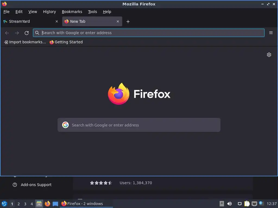Open the Tools menu
Viewport: 278px width, 208px height.
[x=92, y=12]
